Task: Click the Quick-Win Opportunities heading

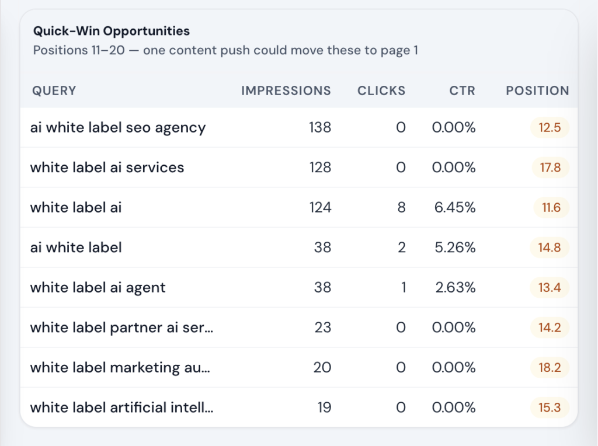Action: (111, 31)
